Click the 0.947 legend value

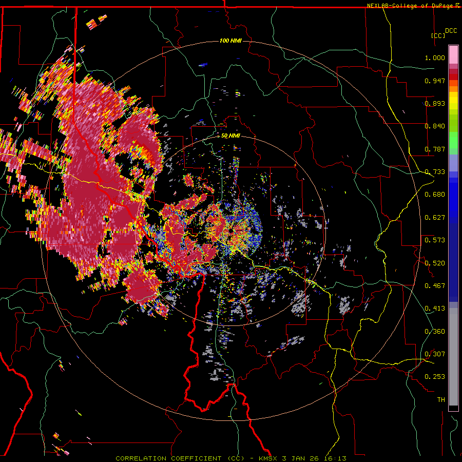pyautogui.click(x=435, y=81)
